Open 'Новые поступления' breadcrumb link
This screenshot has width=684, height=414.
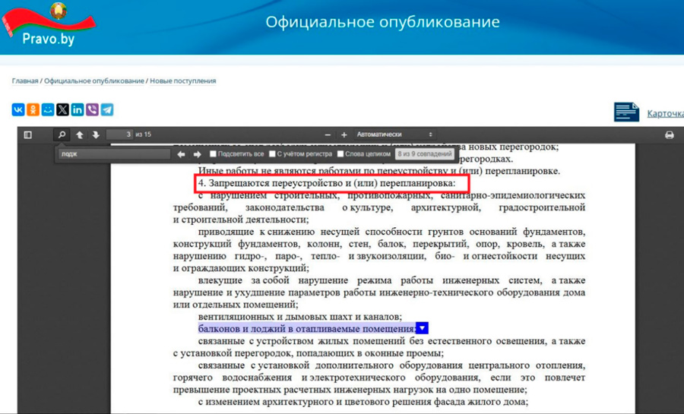(182, 81)
